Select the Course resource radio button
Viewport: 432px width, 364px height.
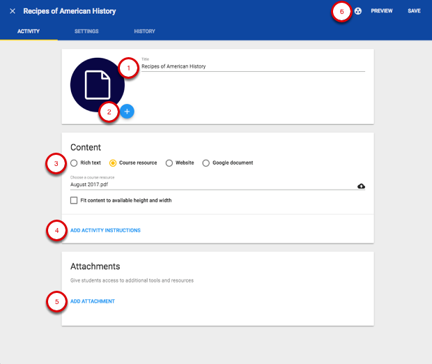click(113, 163)
